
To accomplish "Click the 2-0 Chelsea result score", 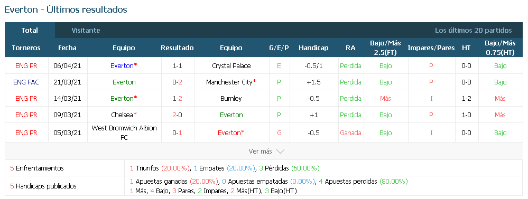I will [178, 115].
